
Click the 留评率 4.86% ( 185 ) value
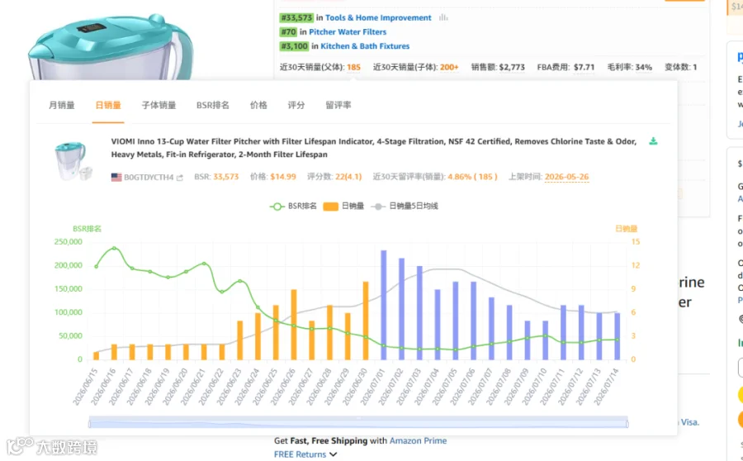[472, 177]
